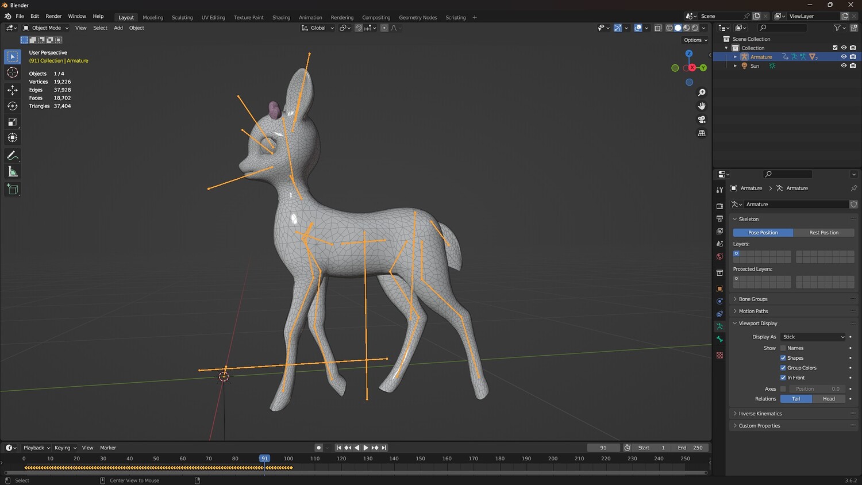
Task: Open the Object Mode dropdown
Action: pyautogui.click(x=46, y=28)
